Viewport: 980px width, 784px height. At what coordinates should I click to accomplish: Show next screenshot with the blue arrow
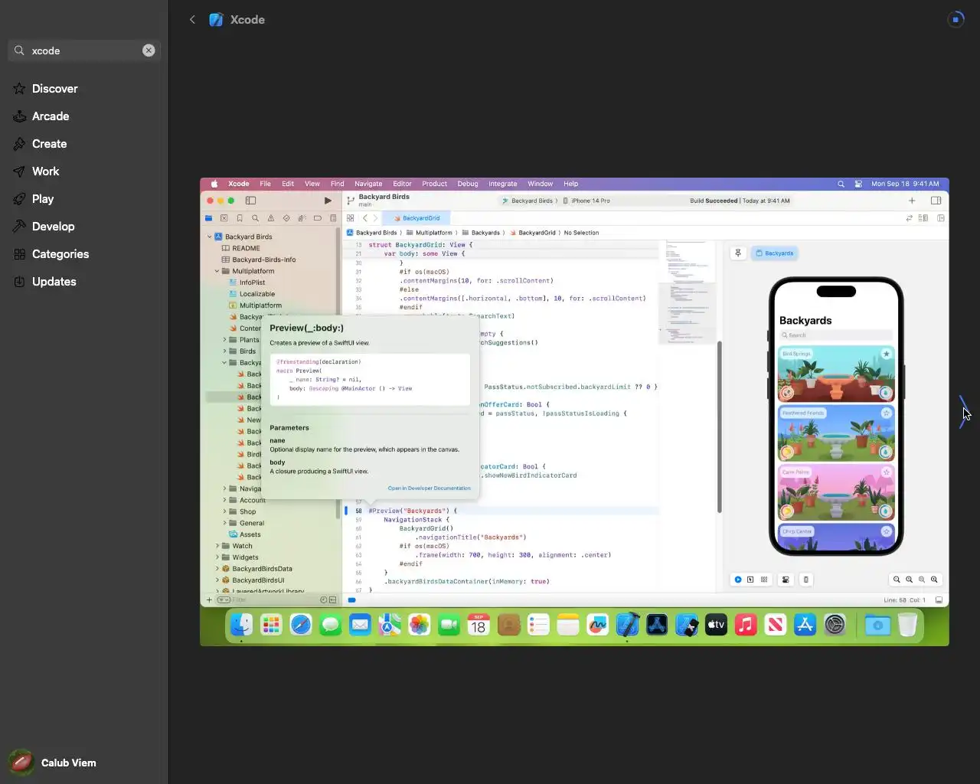tap(963, 412)
